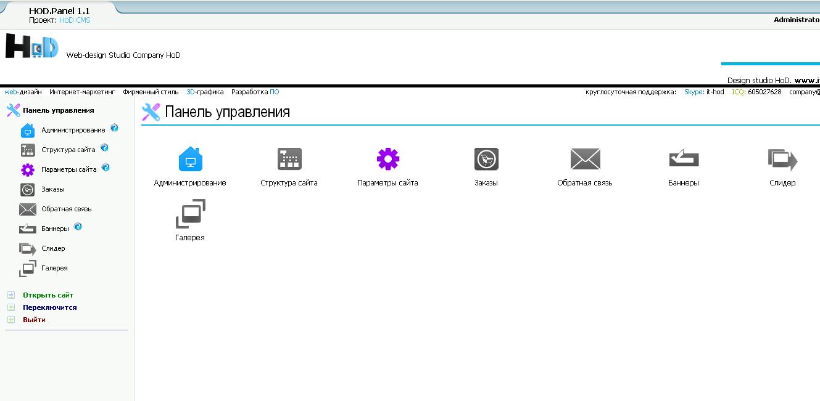820x401 pixels.
Task: Click the main panel Администрирование caption
Action: (x=190, y=183)
